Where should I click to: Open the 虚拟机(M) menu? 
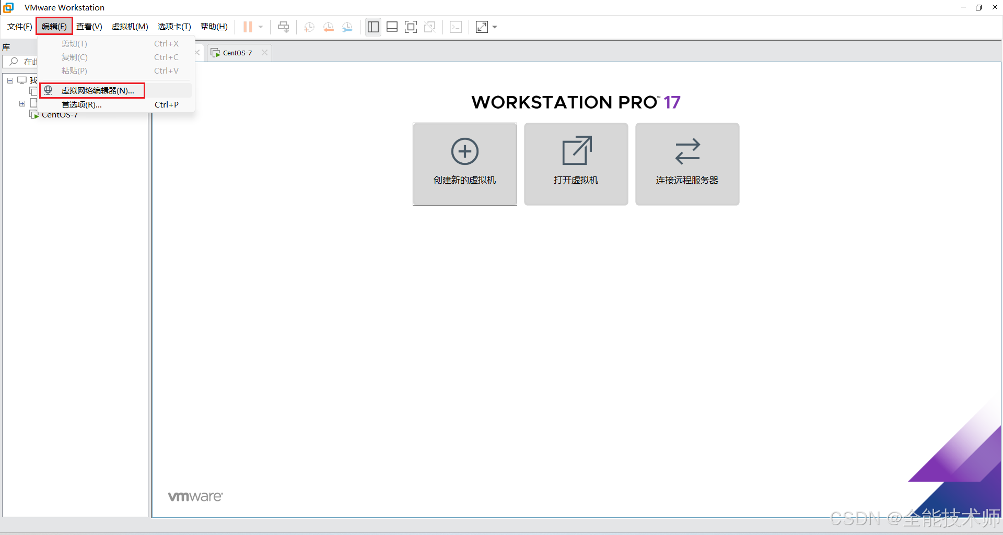130,27
